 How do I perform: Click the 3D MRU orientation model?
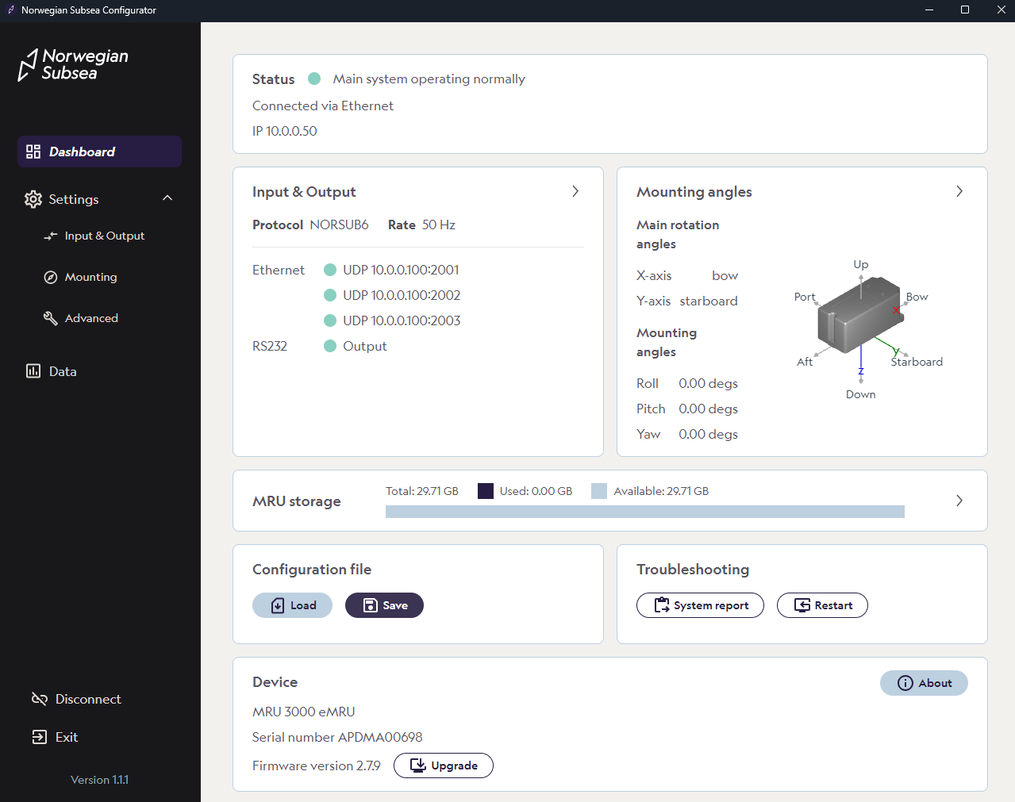[x=860, y=316]
